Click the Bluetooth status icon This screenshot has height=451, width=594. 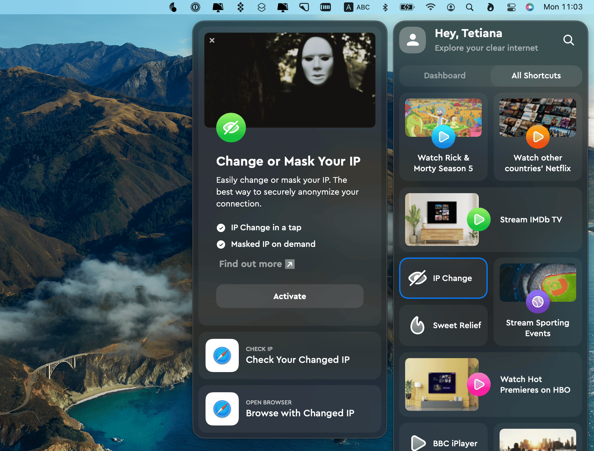pyautogui.click(x=385, y=7)
